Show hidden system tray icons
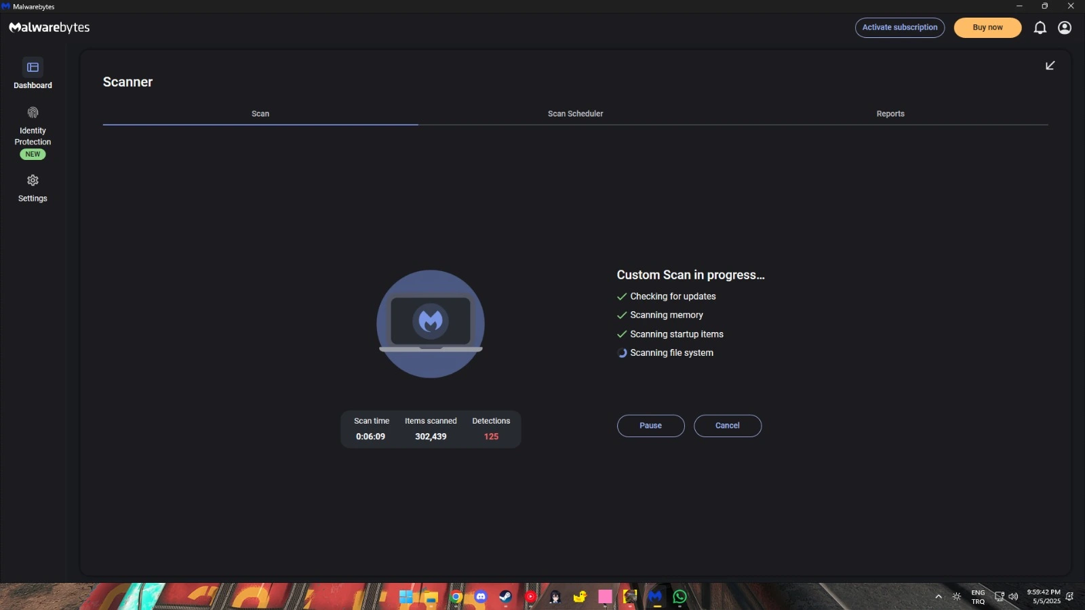This screenshot has height=610, width=1085. [x=939, y=597]
